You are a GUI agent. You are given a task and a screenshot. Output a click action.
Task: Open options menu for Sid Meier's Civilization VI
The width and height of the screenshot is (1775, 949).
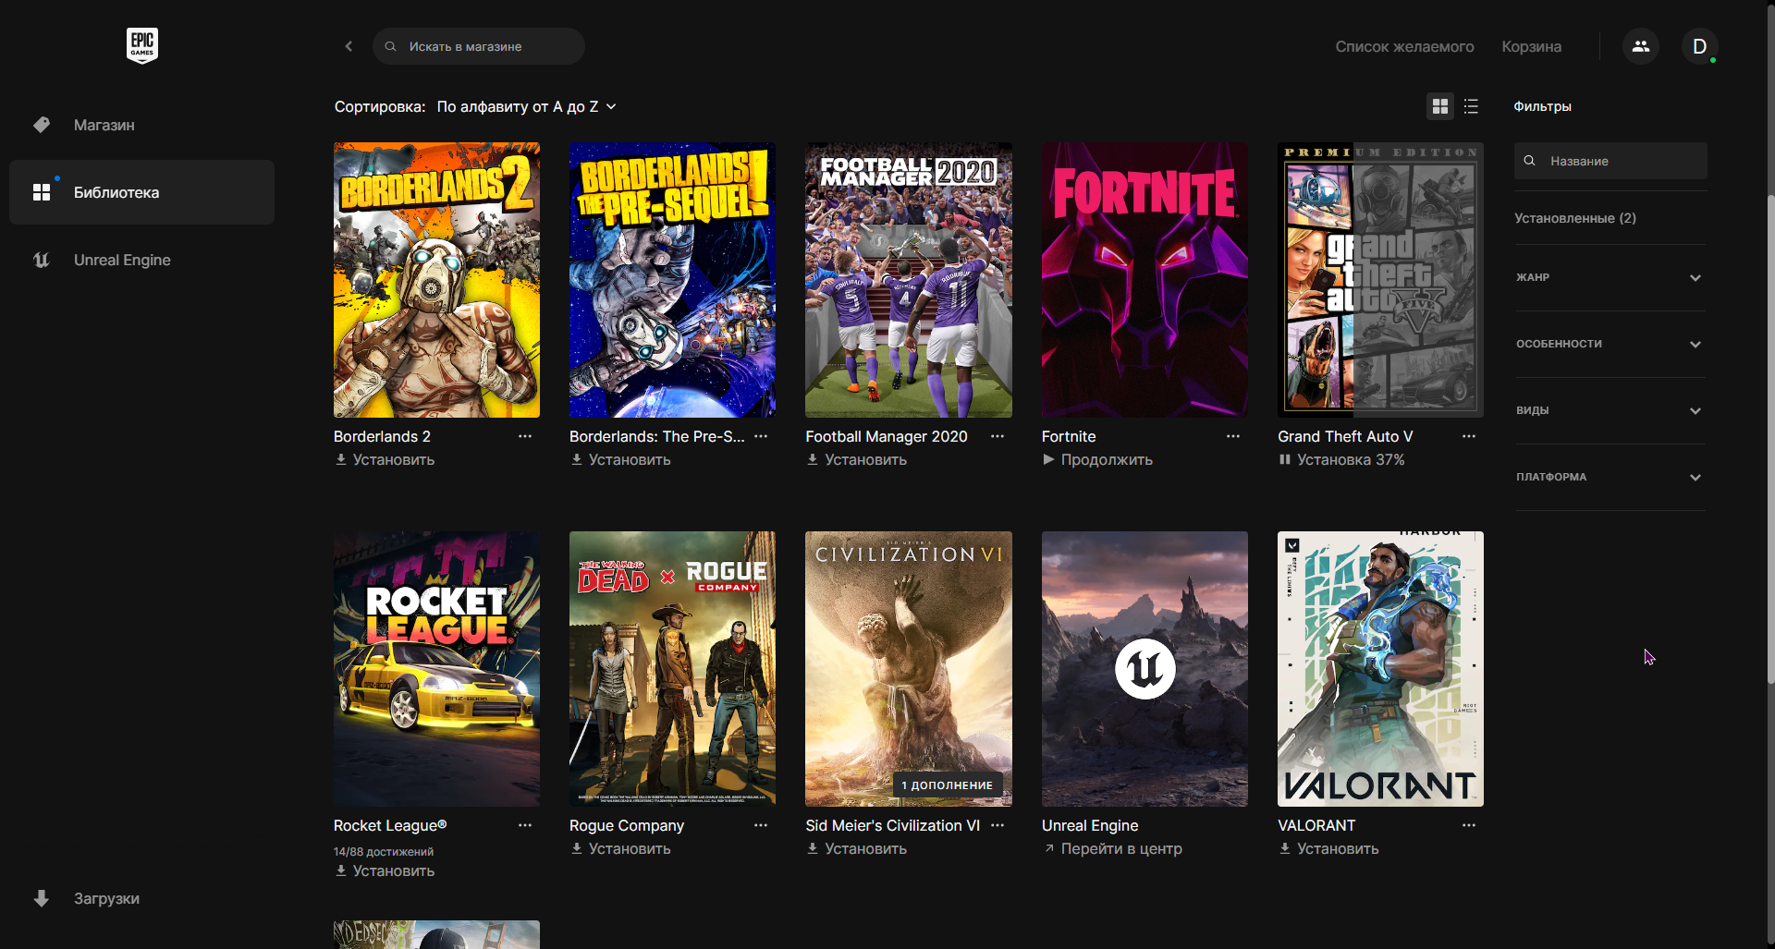(x=998, y=825)
